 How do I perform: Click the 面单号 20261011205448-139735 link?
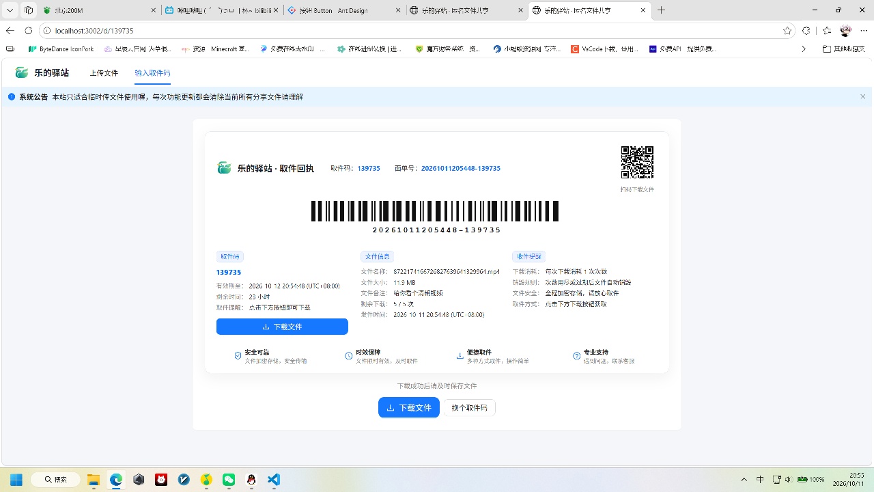(x=460, y=168)
